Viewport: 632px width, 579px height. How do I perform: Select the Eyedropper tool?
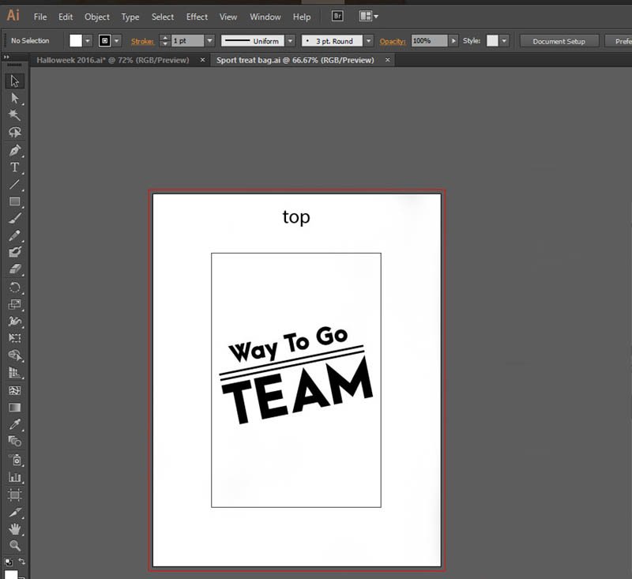14,426
